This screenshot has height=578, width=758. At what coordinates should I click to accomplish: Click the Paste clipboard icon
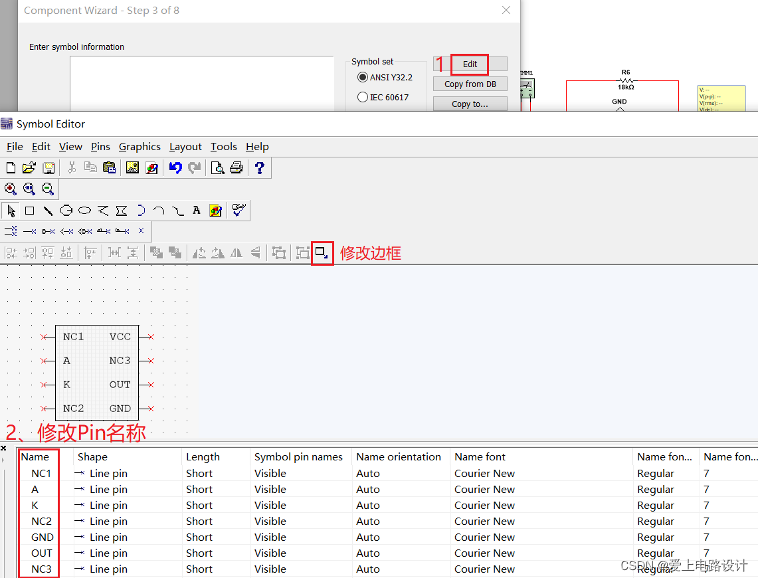coord(110,167)
